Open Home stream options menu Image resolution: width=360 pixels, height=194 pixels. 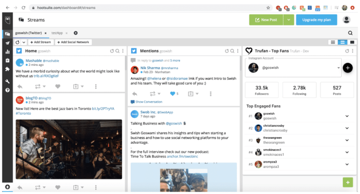123,51
